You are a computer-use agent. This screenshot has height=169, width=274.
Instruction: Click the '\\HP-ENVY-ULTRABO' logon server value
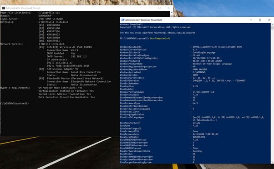(51, 19)
